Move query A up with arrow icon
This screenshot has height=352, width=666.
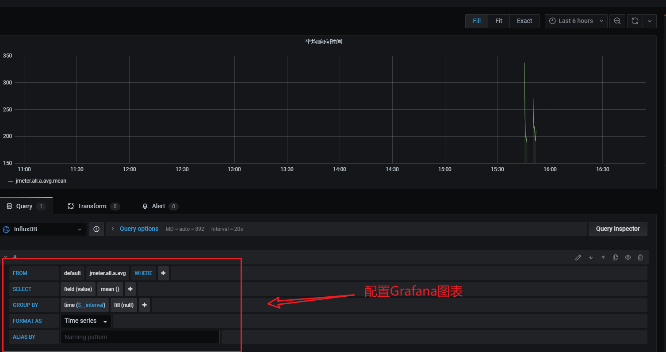(603, 257)
